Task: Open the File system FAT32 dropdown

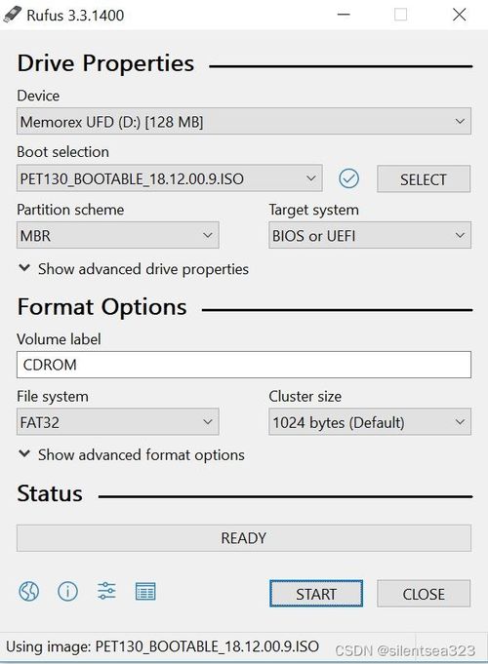Action: tap(118, 422)
